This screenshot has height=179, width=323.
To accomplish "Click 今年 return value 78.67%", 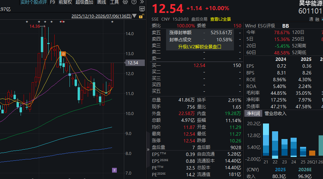I will click(282, 32).
